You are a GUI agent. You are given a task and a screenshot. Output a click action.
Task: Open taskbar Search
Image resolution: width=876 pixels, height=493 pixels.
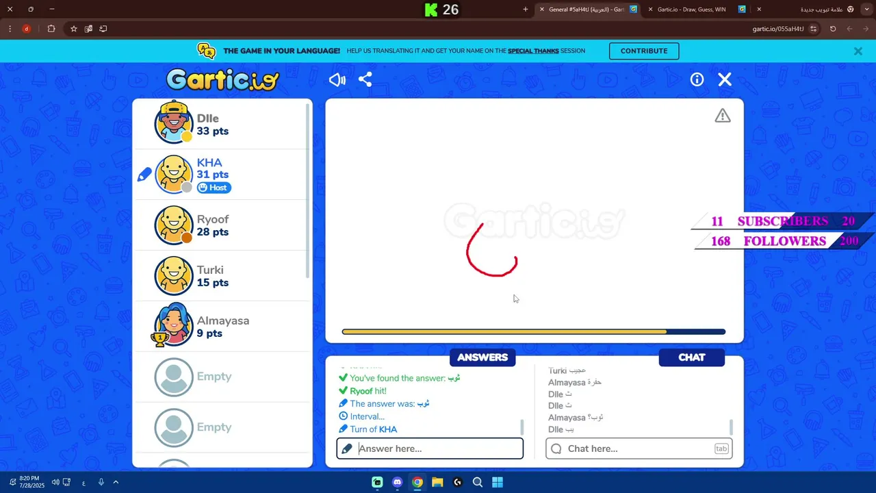pyautogui.click(x=478, y=482)
